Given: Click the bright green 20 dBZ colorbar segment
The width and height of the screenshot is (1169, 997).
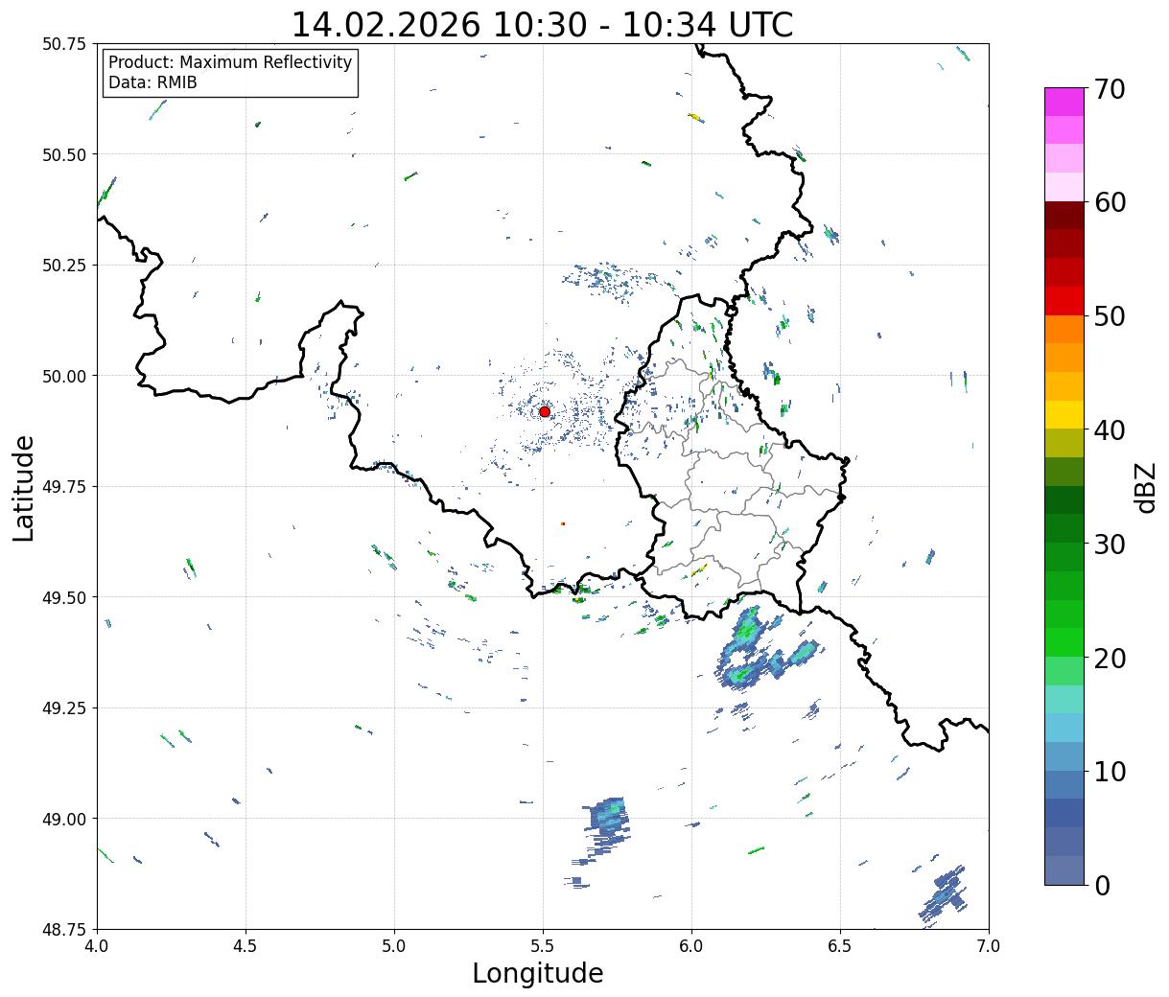Looking at the screenshot, I should tap(1064, 642).
